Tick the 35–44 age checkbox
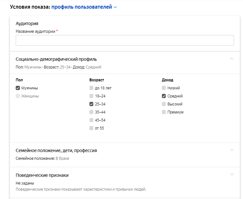The width and height of the screenshot is (243, 199). click(x=92, y=112)
